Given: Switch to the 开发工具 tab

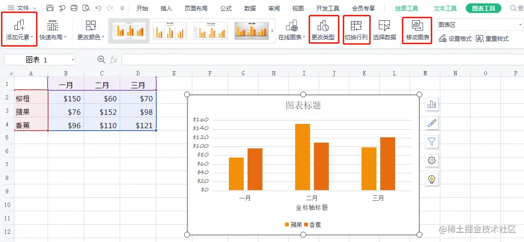Looking at the screenshot, I should [x=328, y=9].
